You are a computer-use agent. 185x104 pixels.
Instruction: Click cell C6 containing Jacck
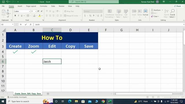(52, 62)
